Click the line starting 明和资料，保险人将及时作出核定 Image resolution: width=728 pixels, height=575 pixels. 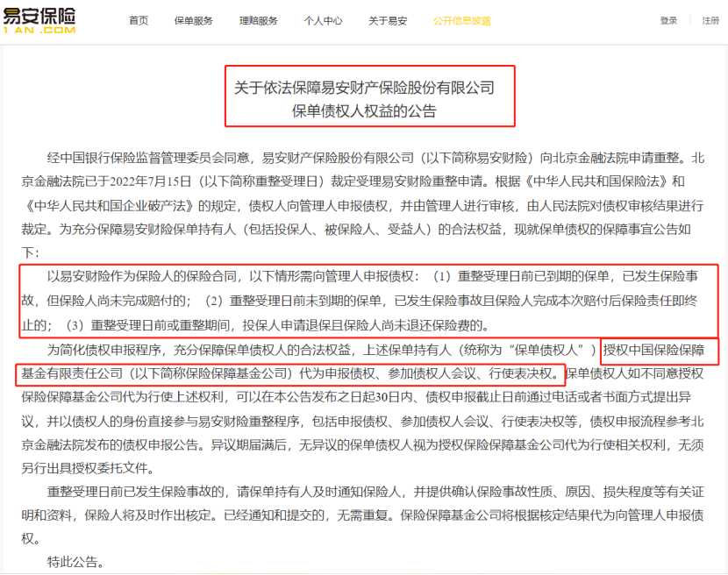[362, 515]
